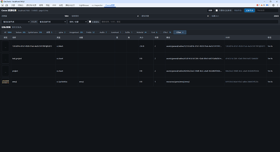Image resolution: width=280 pixels, height=152 pixels.
Task: Focus the node name input field
Action: coord(267,11)
